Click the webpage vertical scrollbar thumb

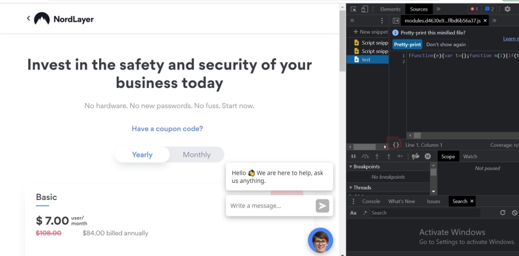[343, 40]
